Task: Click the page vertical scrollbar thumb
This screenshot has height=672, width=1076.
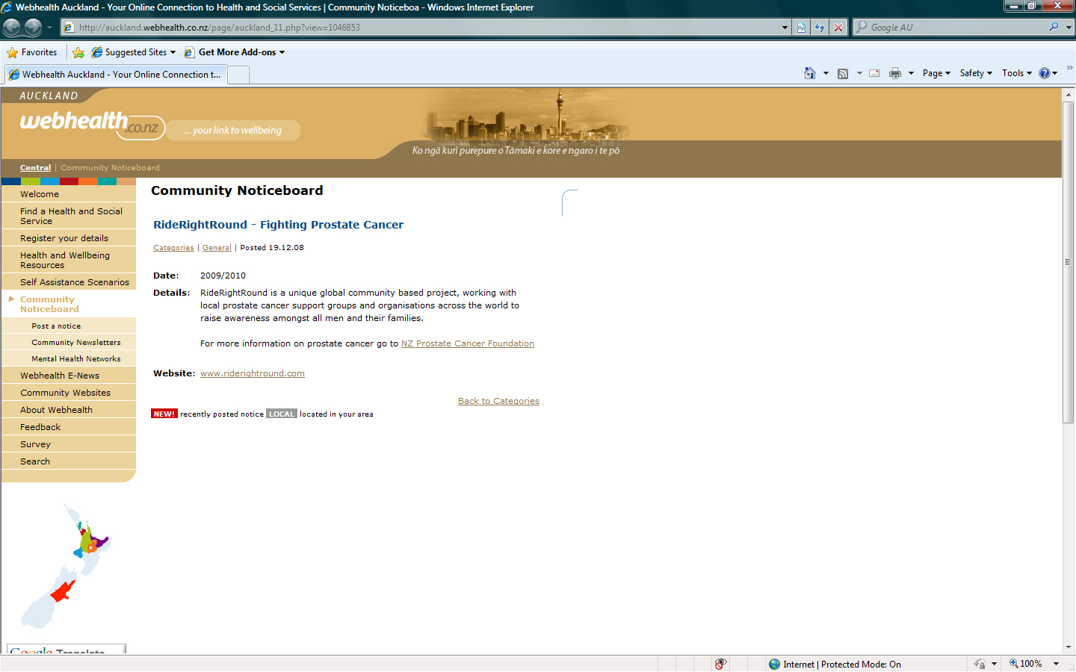Action: tap(1069, 262)
